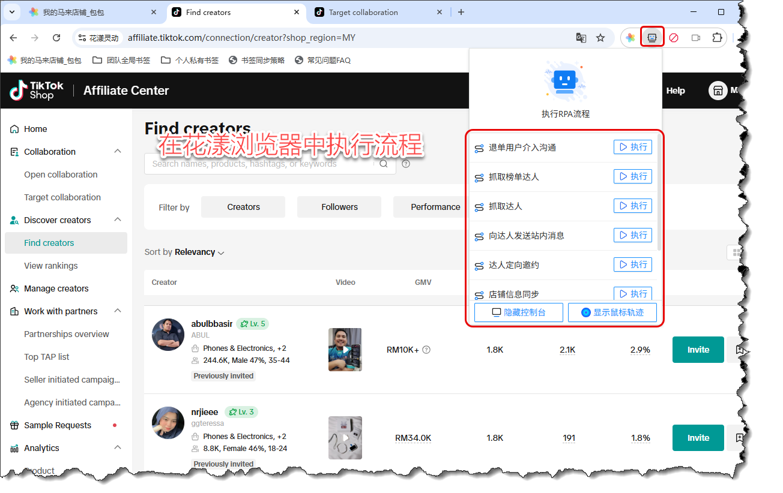This screenshot has width=783, height=493.
Task: Close the Target collaboration tab
Action: 440,12
